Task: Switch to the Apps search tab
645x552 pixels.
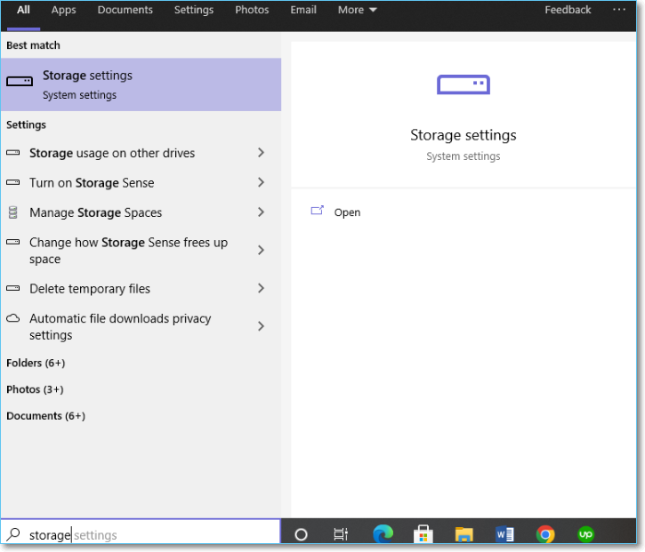Action: [63, 10]
